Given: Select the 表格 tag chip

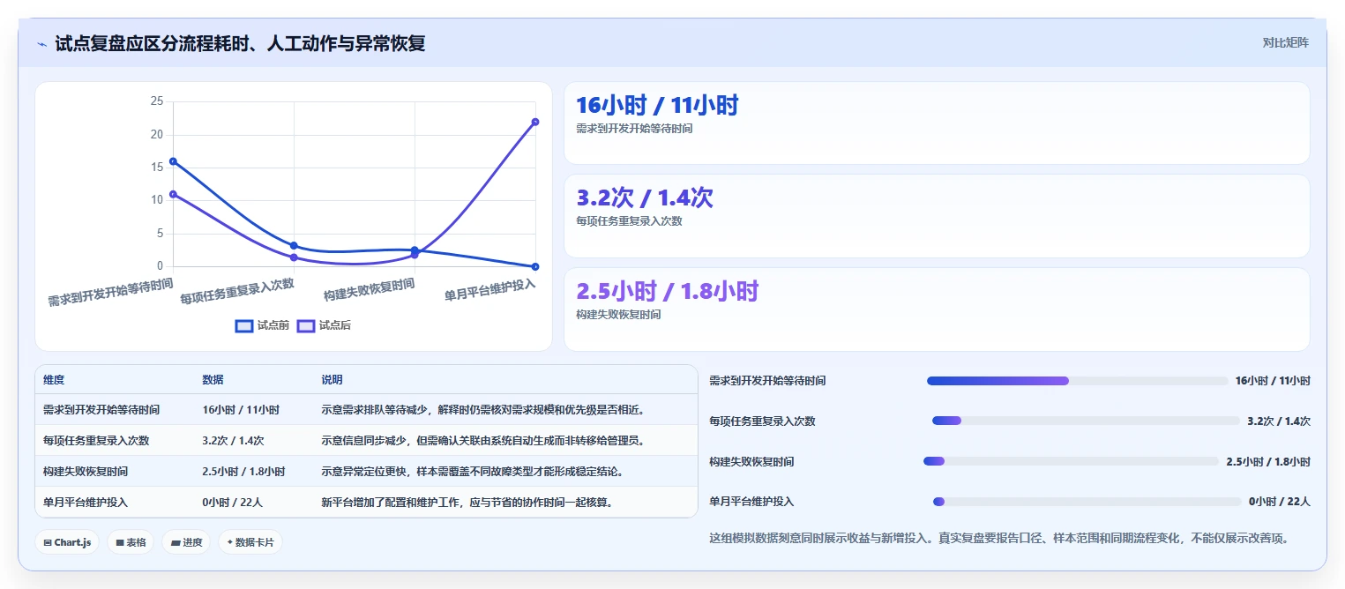Looking at the screenshot, I should (131, 542).
